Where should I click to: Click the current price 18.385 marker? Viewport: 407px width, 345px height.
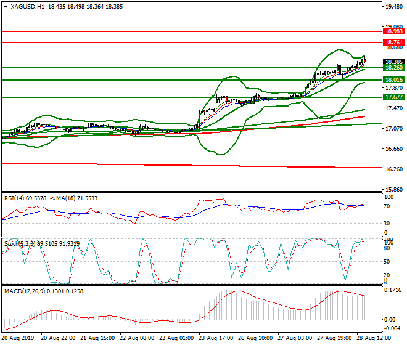pos(393,62)
